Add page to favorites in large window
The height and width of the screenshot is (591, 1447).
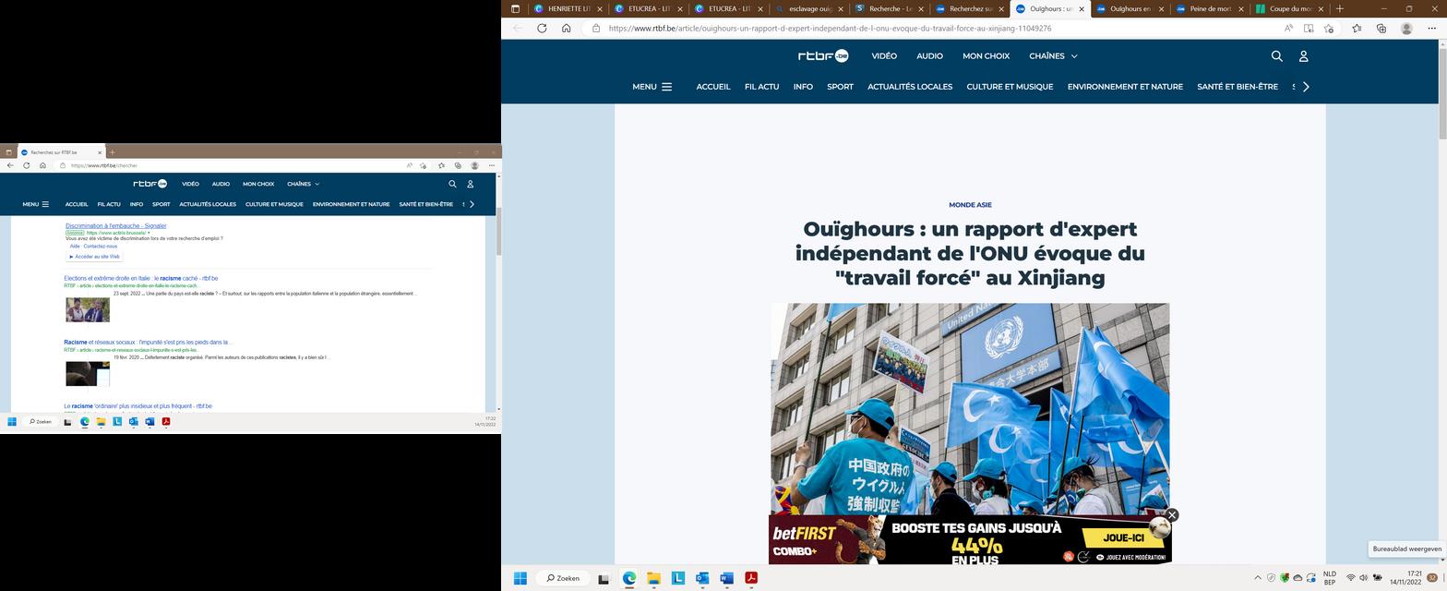[1329, 29]
